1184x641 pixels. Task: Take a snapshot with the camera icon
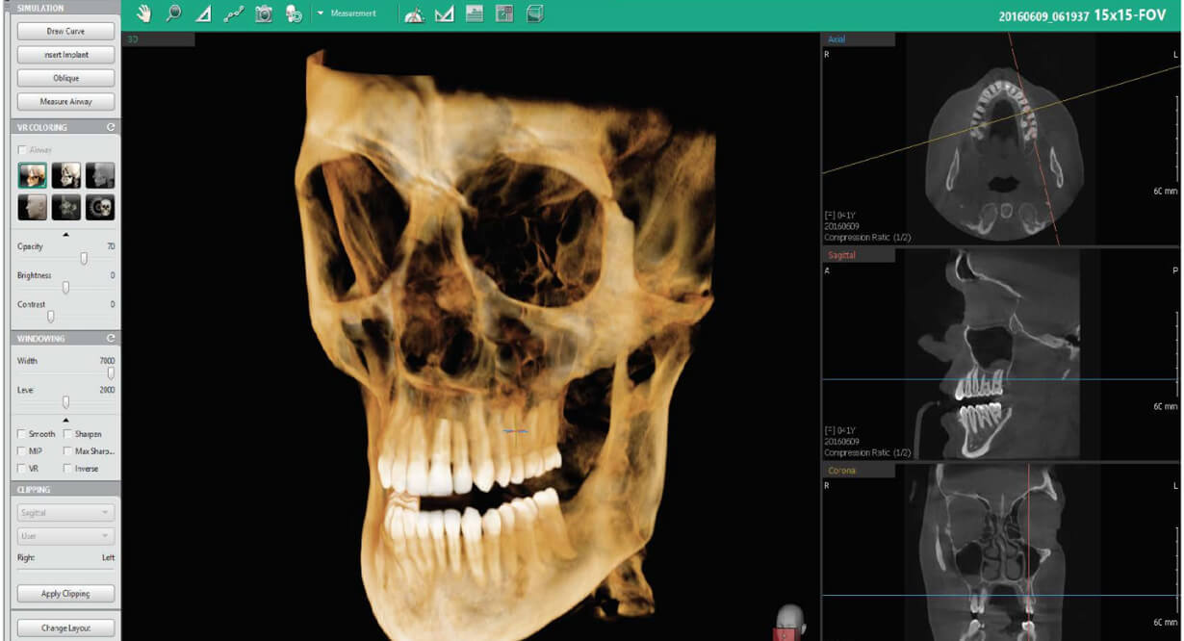[x=263, y=13]
